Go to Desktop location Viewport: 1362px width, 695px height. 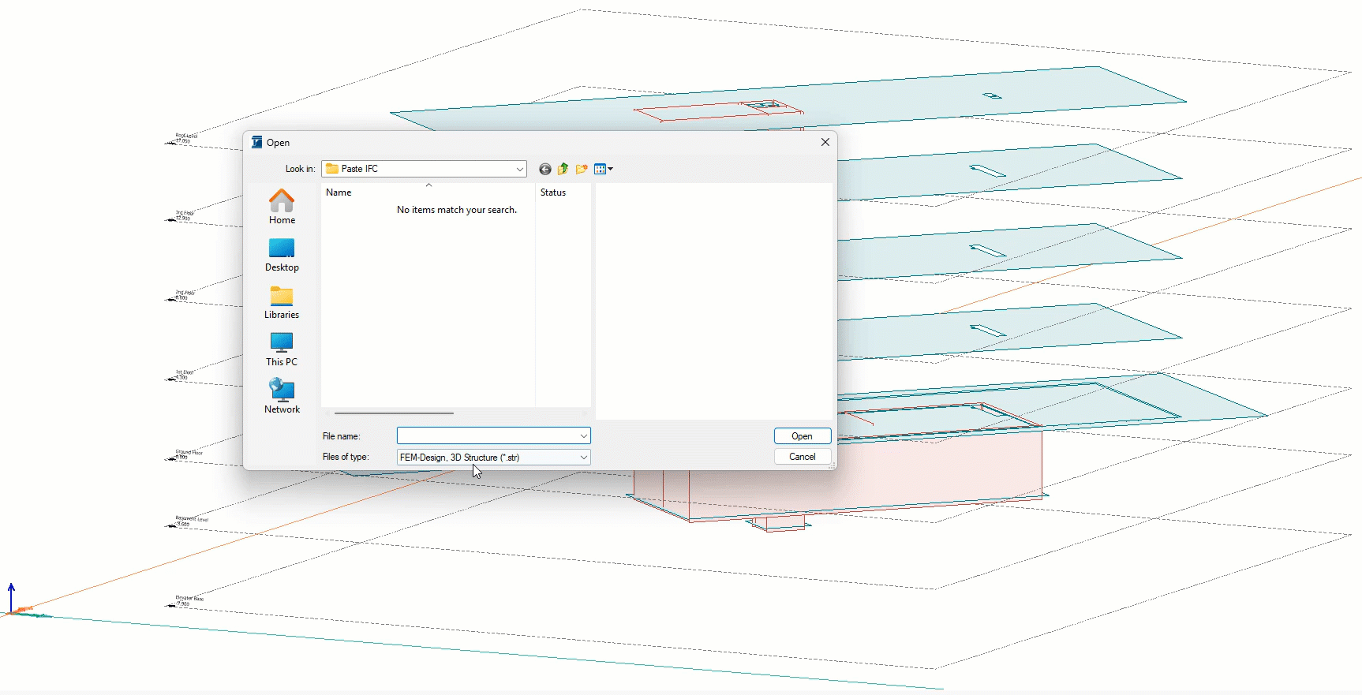282,254
